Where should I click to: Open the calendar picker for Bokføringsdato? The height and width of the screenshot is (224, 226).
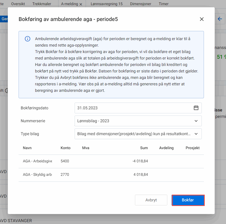(196, 108)
